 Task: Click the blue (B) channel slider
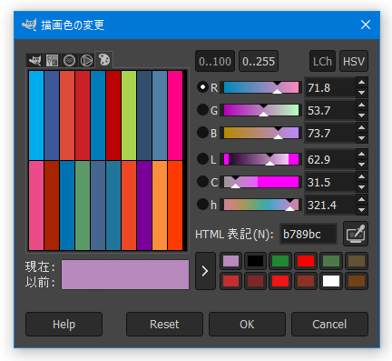click(x=261, y=133)
